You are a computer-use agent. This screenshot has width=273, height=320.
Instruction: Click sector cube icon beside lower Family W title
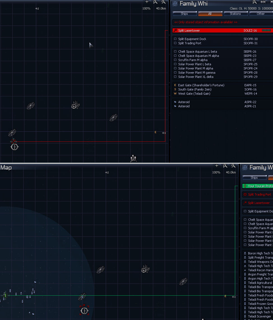point(245,168)
